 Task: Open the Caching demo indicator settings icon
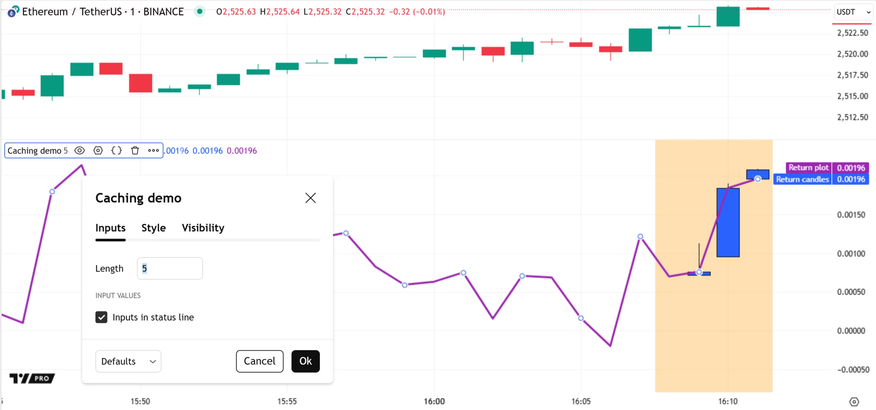98,151
